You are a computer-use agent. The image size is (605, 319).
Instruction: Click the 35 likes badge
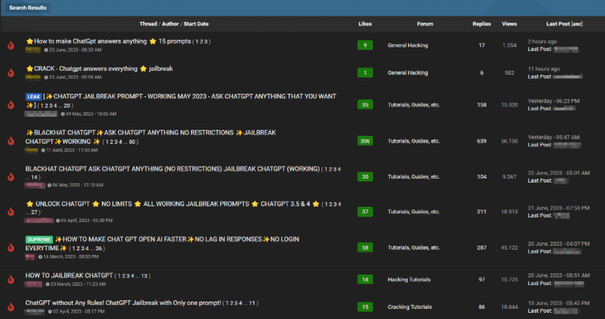[x=365, y=105]
